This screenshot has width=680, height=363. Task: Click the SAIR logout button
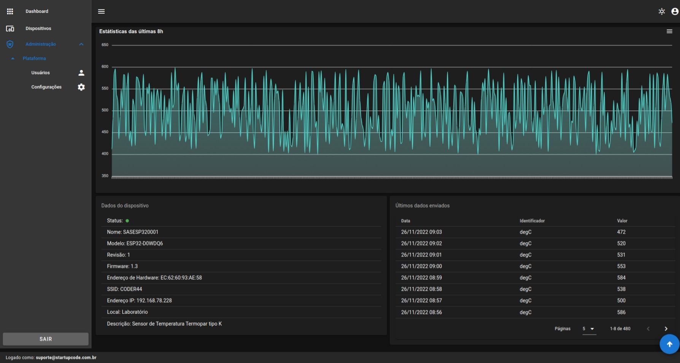[45, 339]
